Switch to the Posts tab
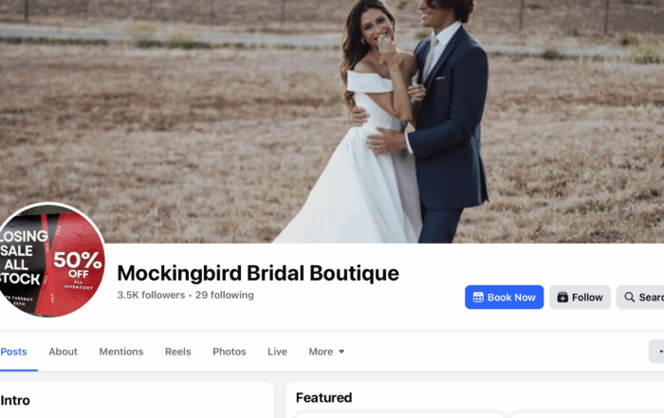Image resolution: width=664 pixels, height=418 pixels. pos(13,352)
